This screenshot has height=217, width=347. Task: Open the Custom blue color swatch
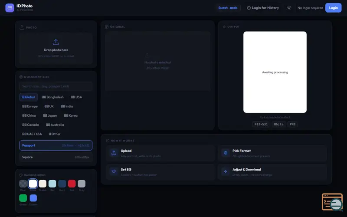[33, 198]
